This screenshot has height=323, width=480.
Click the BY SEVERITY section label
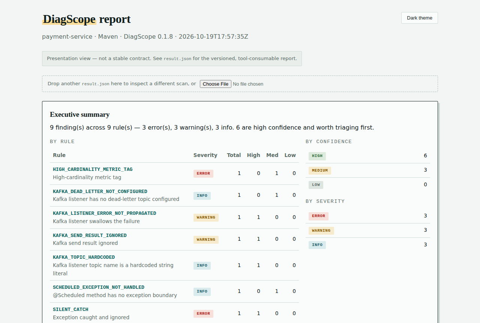325,201
